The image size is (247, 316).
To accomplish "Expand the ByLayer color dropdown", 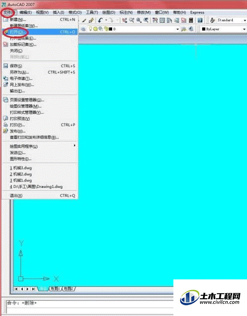I will (x=244, y=29).
